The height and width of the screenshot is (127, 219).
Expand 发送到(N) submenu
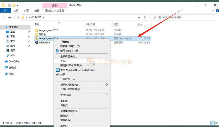pos(82,95)
